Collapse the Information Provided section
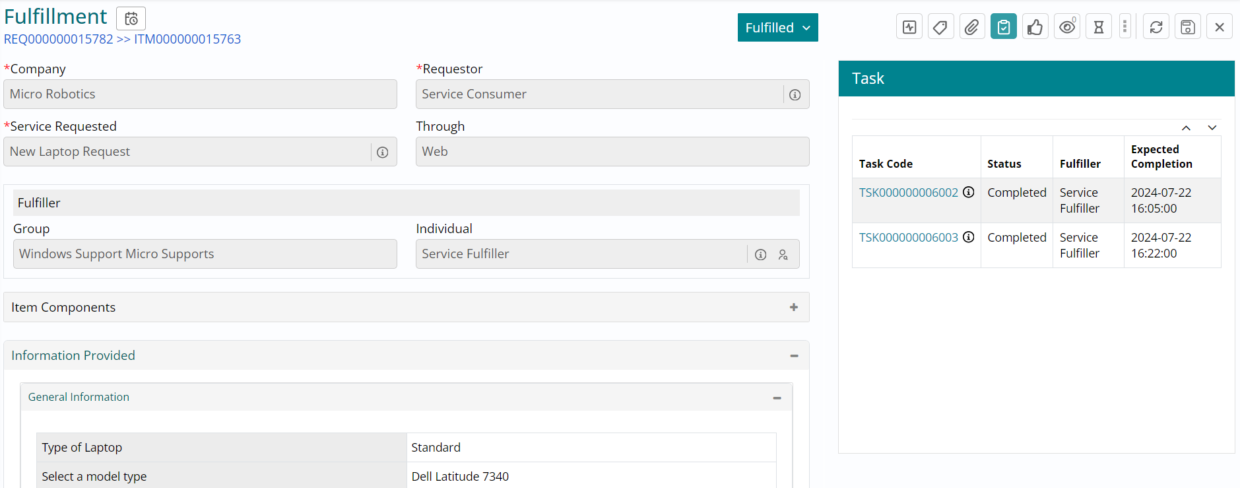Screen dimensions: 1240x488 [x=794, y=356]
